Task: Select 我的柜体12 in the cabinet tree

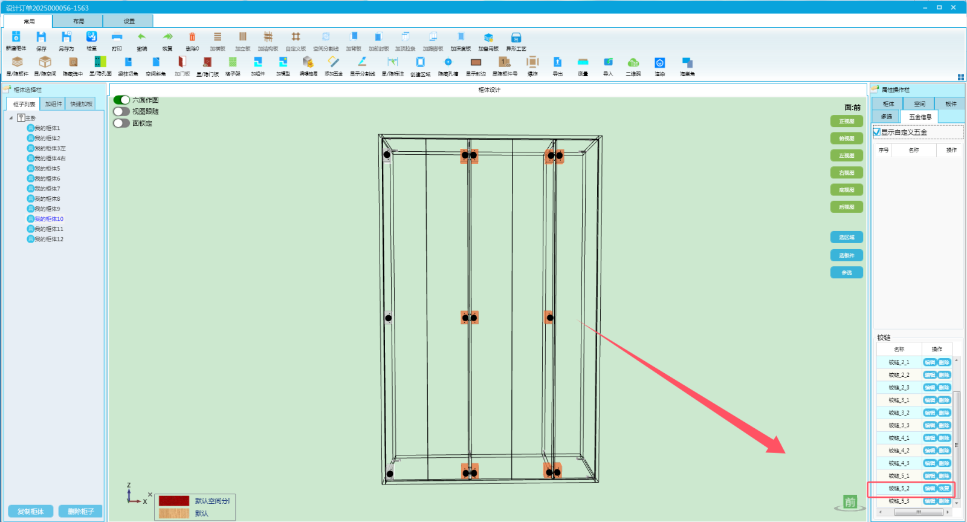Action: pyautogui.click(x=45, y=239)
